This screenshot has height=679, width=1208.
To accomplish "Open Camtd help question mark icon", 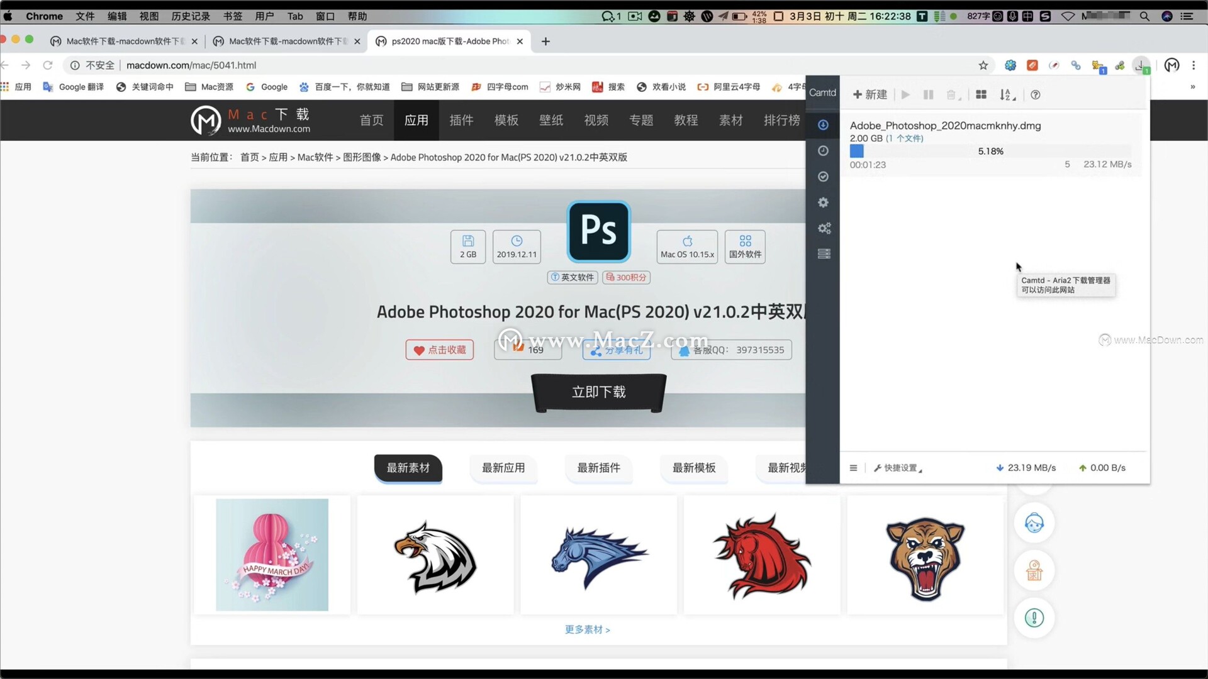I will click(1036, 95).
